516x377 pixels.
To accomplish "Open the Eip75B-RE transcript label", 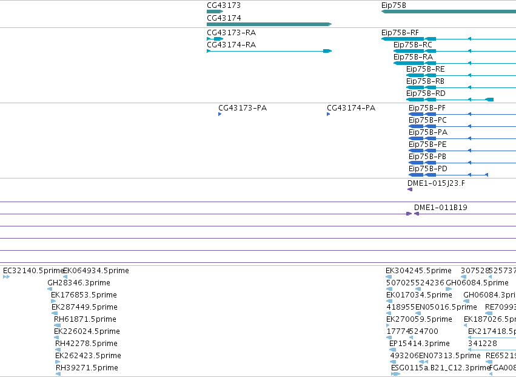I will click(x=426, y=69).
